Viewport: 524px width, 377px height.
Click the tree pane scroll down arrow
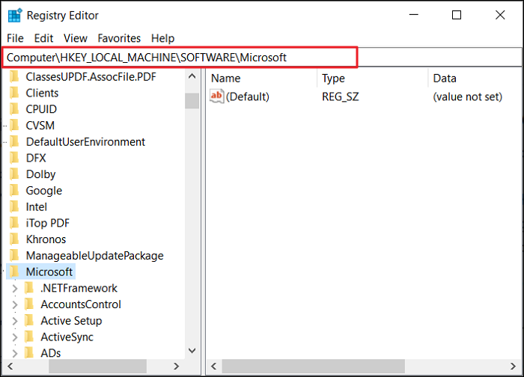192,350
